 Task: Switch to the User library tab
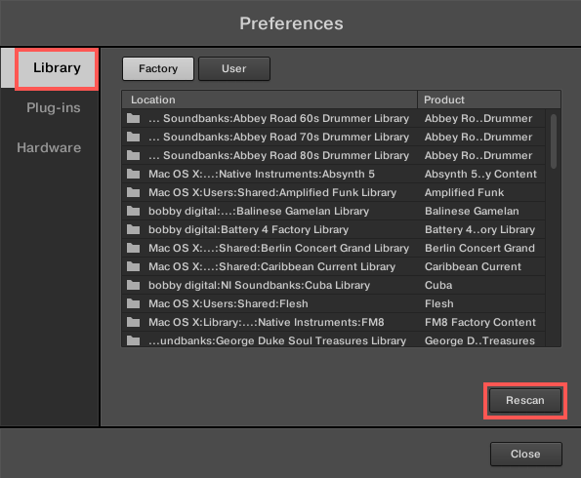(x=234, y=68)
